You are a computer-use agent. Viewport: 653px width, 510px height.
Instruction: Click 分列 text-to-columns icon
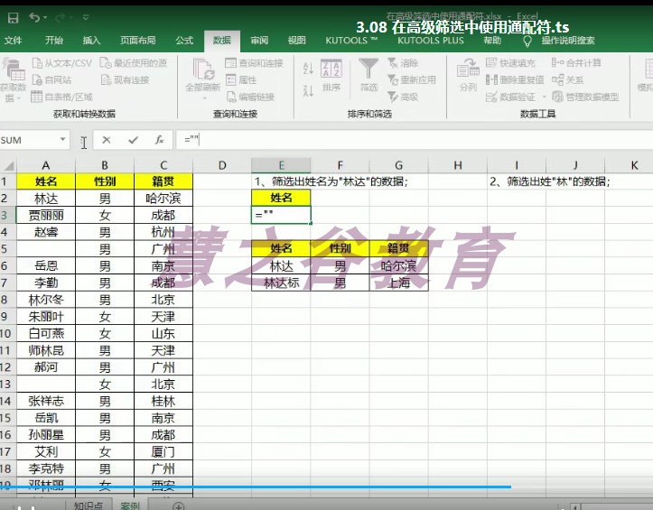click(x=468, y=69)
